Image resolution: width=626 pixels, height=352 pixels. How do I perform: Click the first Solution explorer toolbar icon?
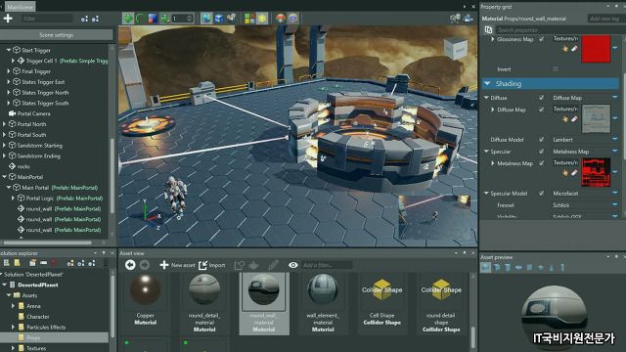pos(7,263)
